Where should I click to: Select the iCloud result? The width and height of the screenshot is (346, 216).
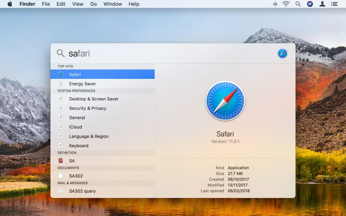coord(102,127)
